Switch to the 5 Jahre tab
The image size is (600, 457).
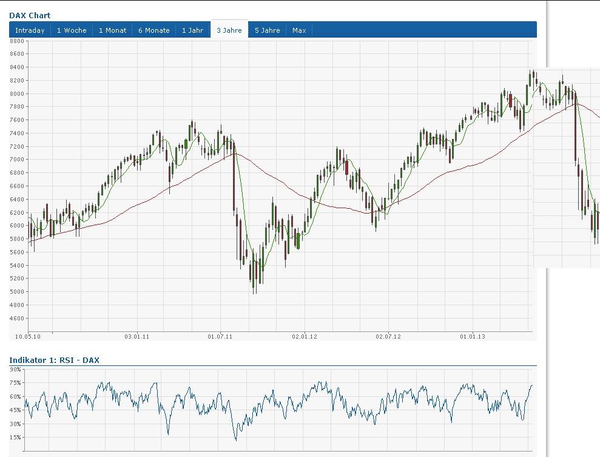pyautogui.click(x=267, y=30)
